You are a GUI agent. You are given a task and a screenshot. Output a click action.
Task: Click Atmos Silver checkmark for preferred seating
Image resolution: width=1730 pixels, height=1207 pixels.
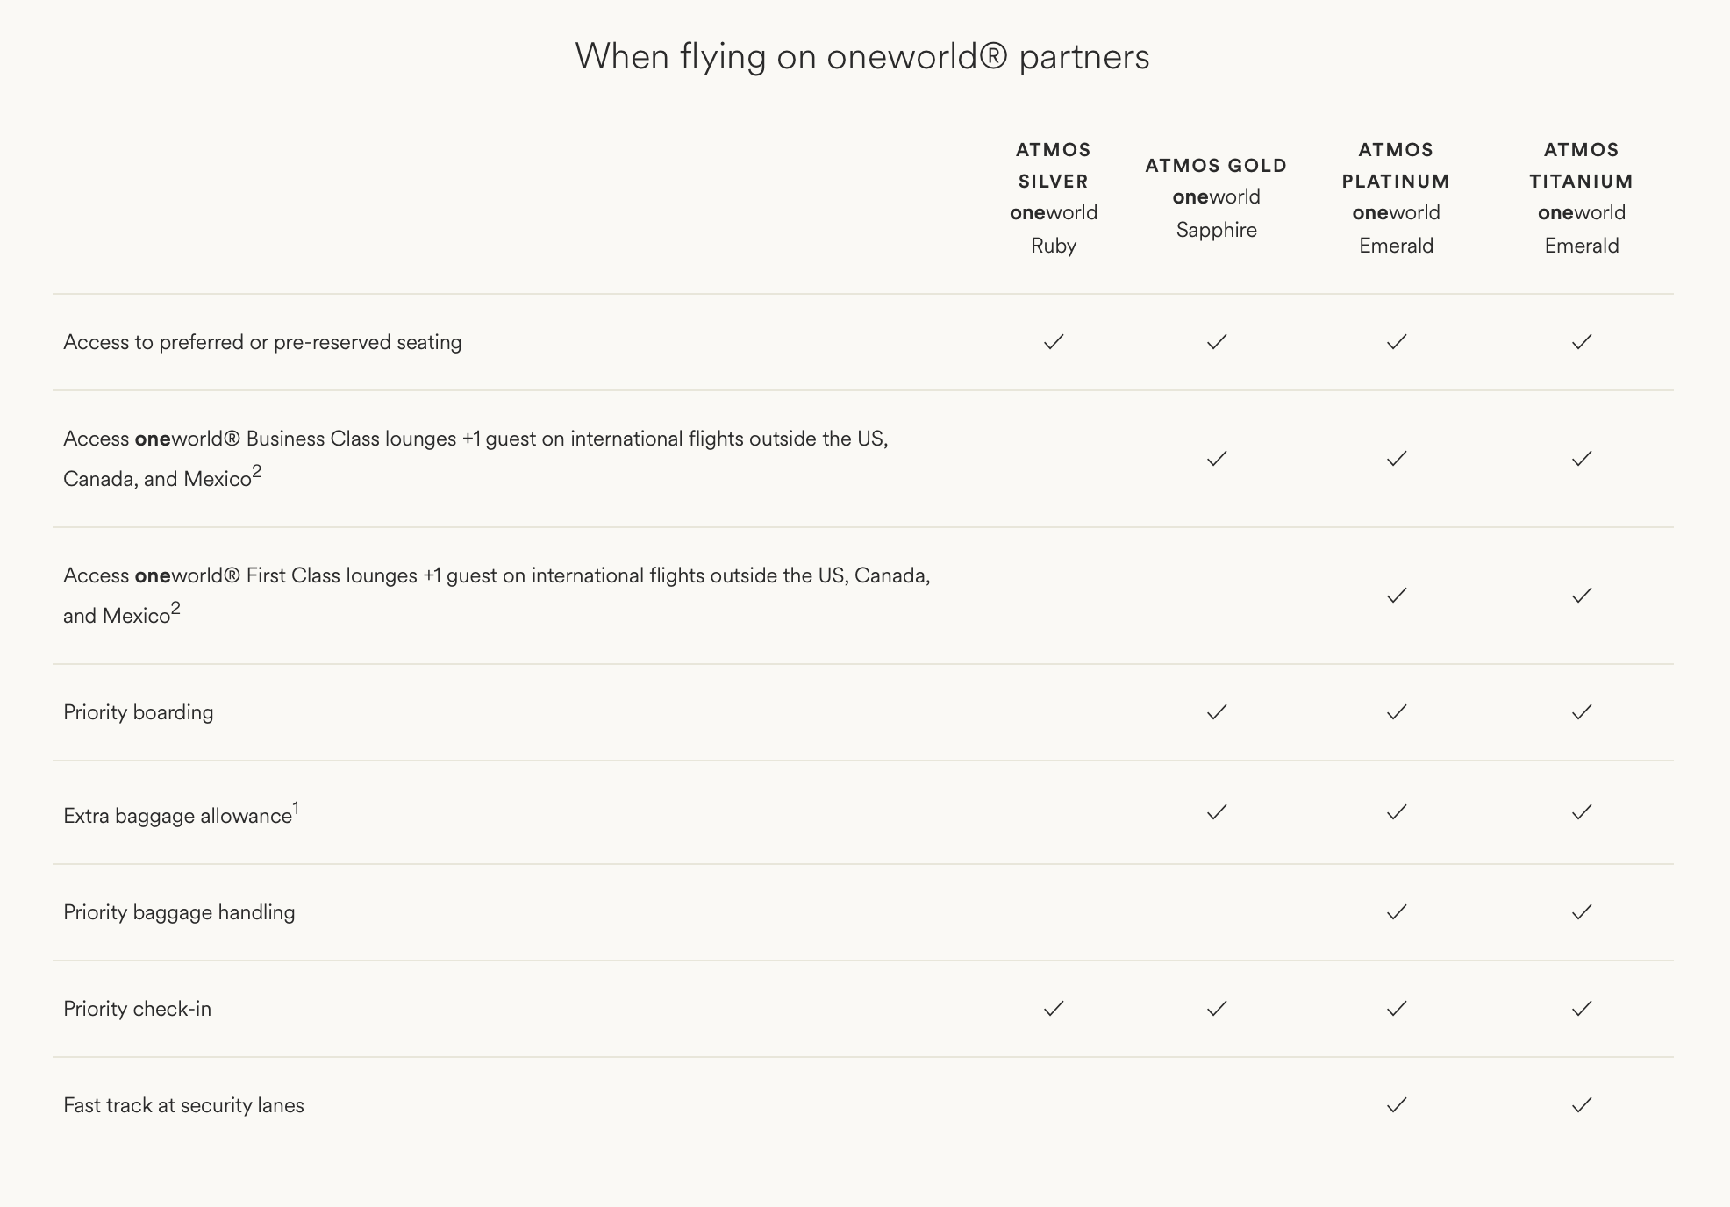pyautogui.click(x=1054, y=342)
